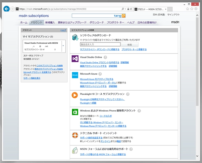This screenshot has height=163, width=202.
Task: Open a new blank browser tab
Action: click(x=170, y=9)
